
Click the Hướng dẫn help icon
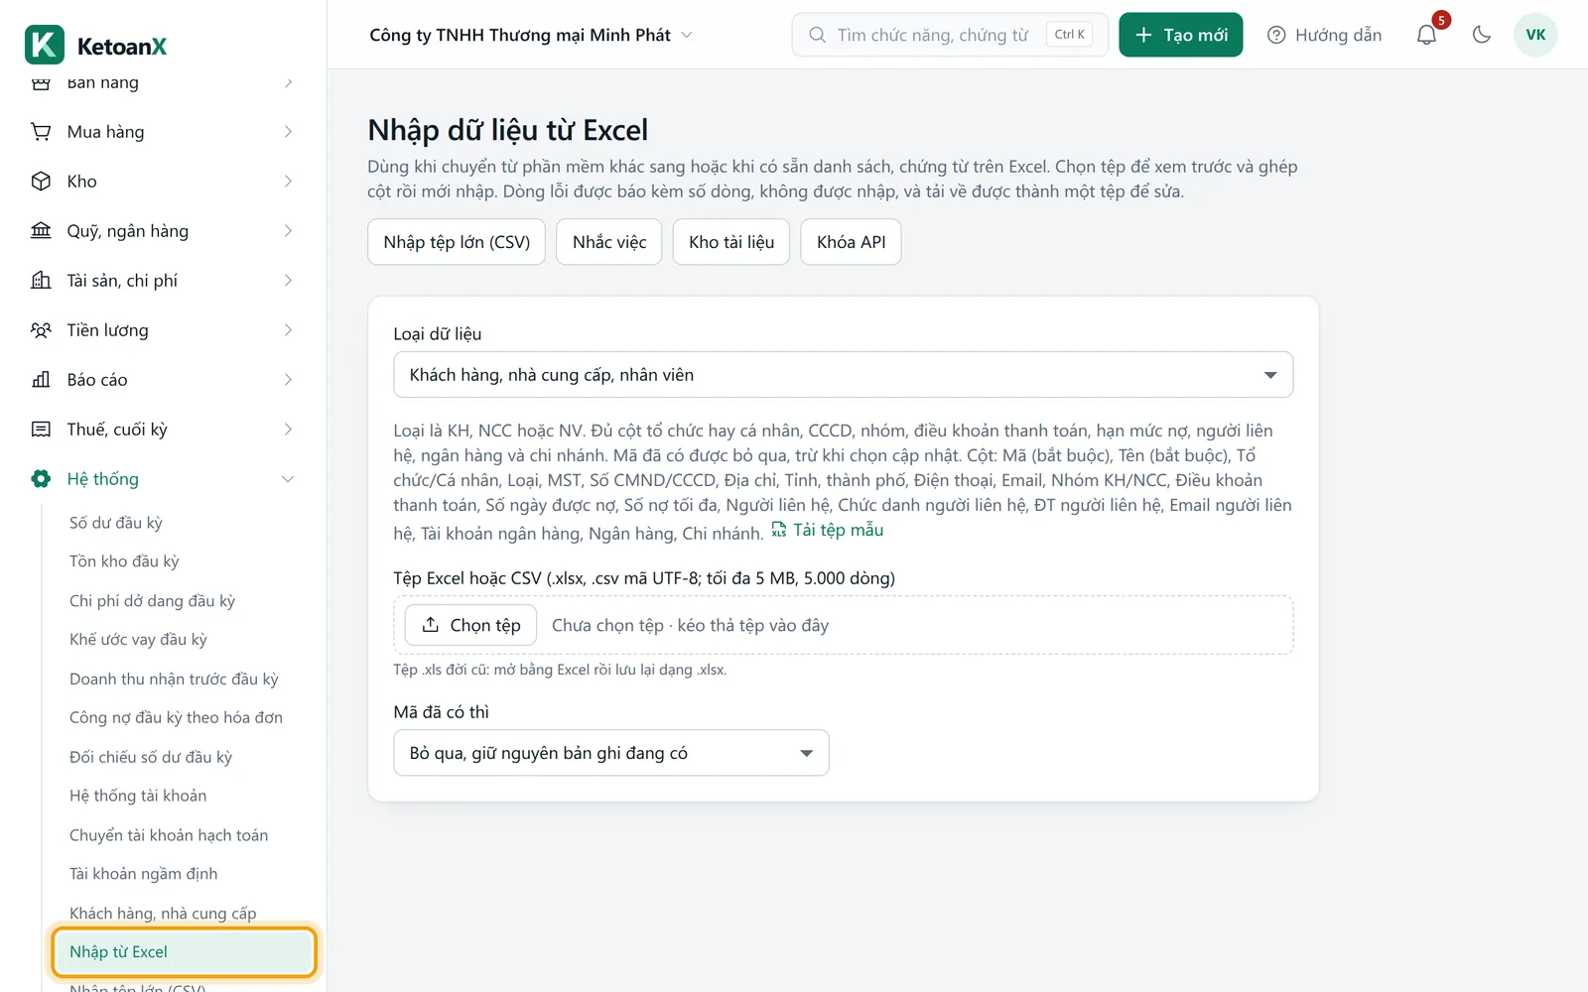click(1276, 35)
